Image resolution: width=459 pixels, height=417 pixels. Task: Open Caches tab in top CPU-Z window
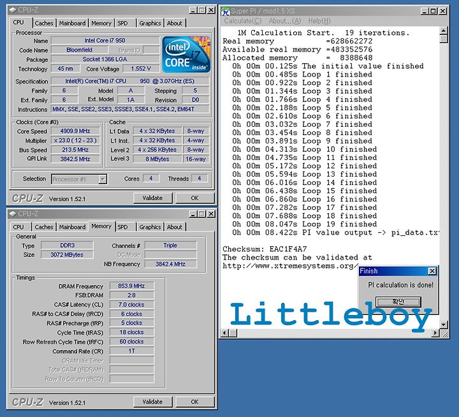point(44,23)
